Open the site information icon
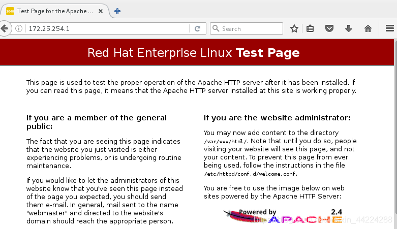This screenshot has width=397, height=229. 19,28
